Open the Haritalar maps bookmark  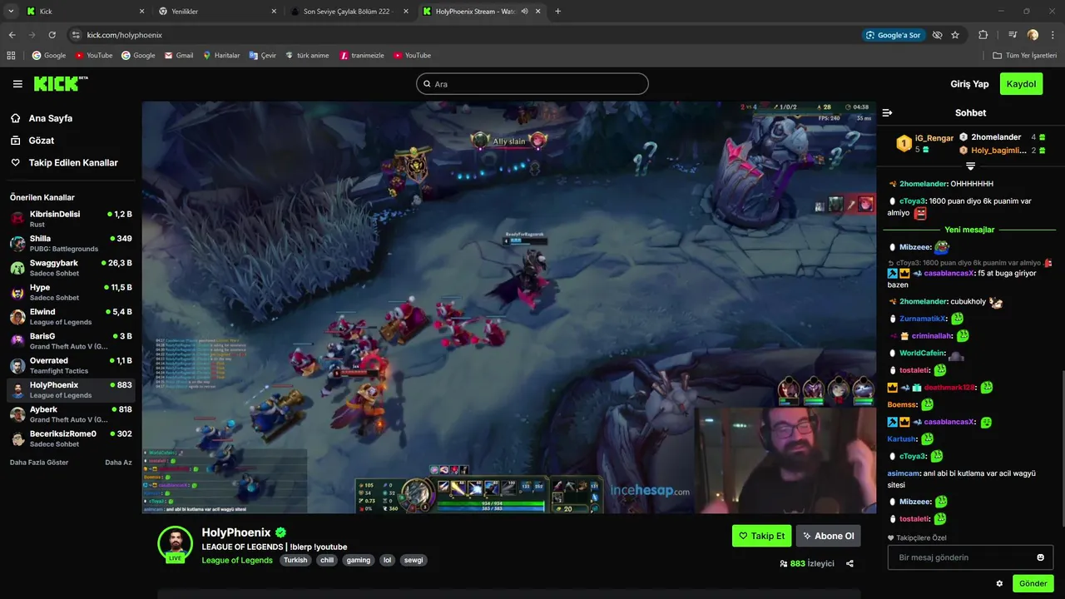(221, 56)
